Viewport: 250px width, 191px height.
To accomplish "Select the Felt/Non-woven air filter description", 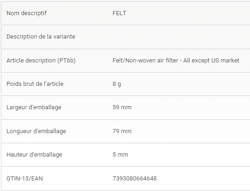I will point(176,61).
